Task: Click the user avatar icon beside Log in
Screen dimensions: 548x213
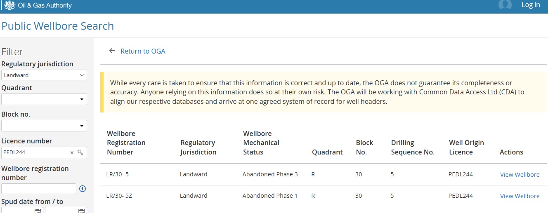Action: (505, 5)
